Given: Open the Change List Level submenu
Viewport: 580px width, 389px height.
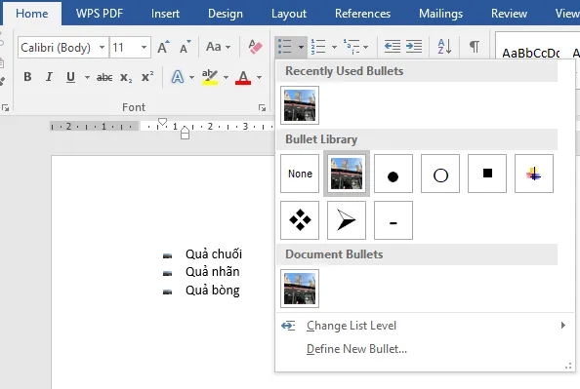Looking at the screenshot, I should (425, 326).
